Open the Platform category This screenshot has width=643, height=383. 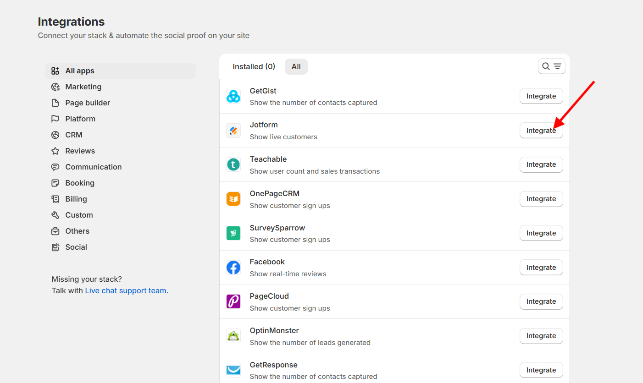[x=121, y=119]
